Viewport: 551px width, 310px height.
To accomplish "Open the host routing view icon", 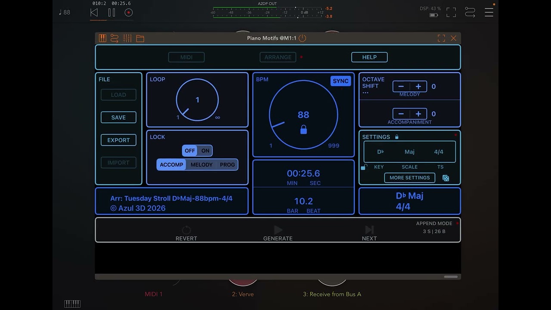I will click(470, 12).
